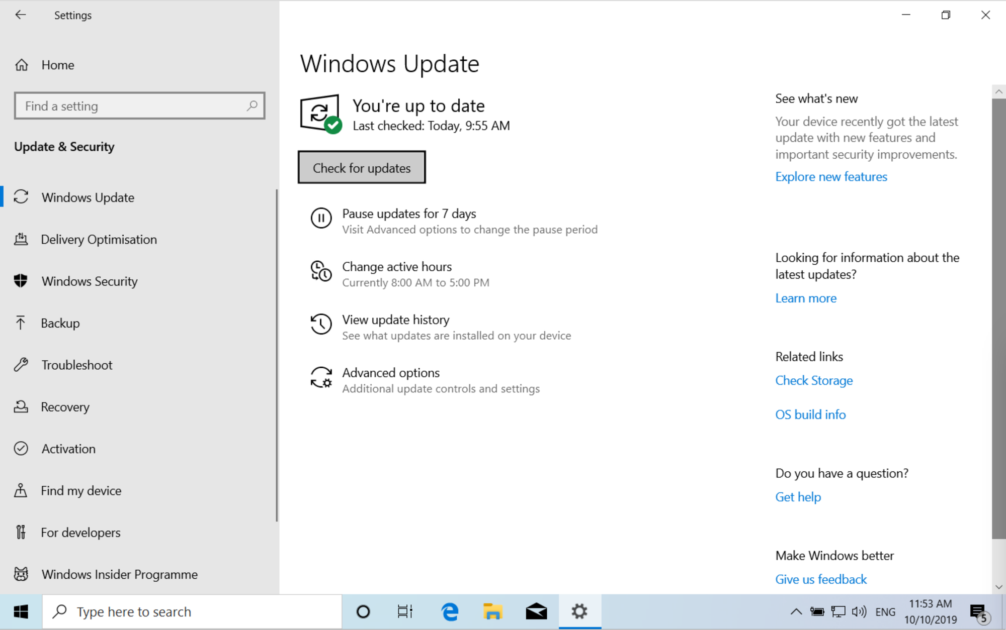
Task: Open the Explore new features link
Action: 831,176
